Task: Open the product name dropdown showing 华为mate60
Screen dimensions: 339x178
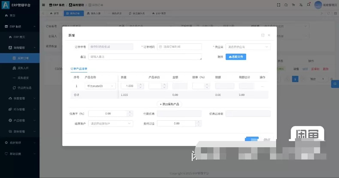Action: [x=100, y=86]
